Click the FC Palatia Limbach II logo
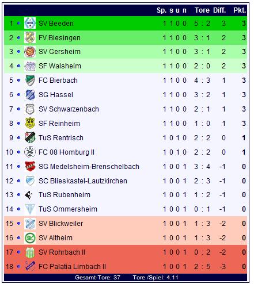The image size is (254, 284). [30, 266]
